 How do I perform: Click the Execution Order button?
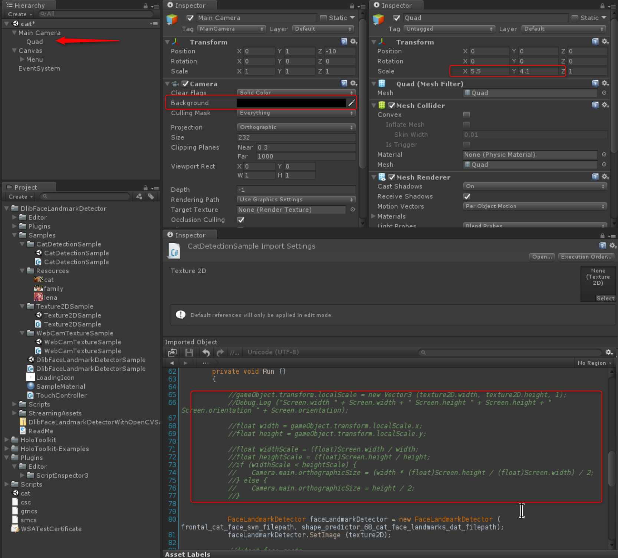coord(586,257)
